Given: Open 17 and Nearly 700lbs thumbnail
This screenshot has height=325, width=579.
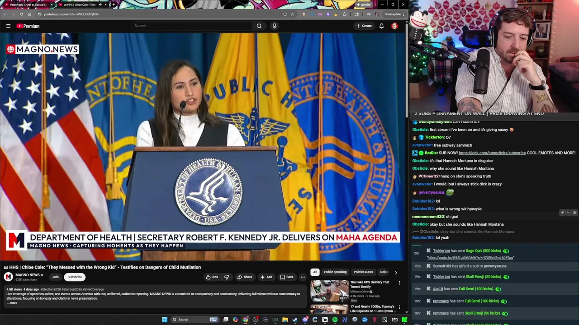Looking at the screenshot, I should (x=329, y=309).
